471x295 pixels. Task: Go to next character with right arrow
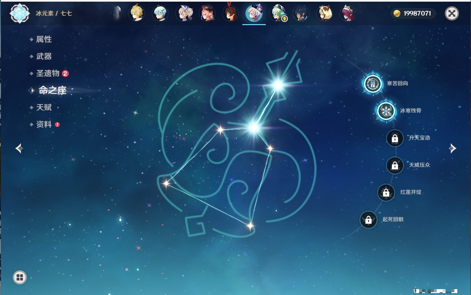coord(452,148)
